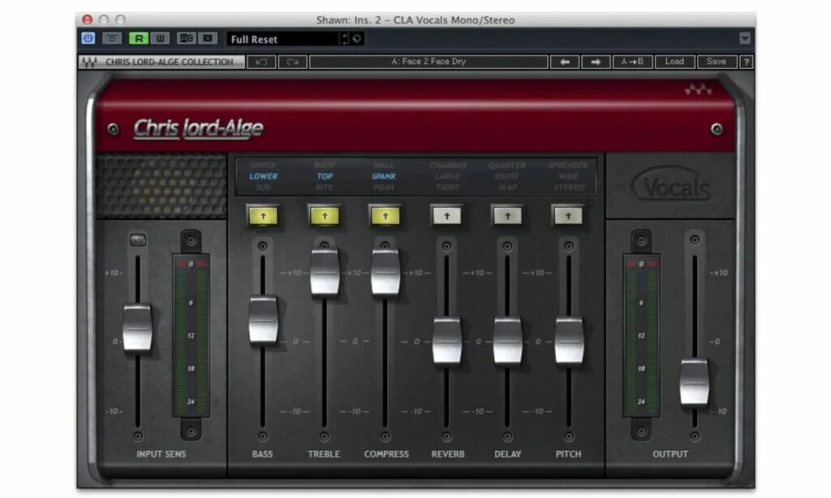The width and height of the screenshot is (831, 498).
Task: Click the Treble fader handle
Action: click(x=325, y=273)
